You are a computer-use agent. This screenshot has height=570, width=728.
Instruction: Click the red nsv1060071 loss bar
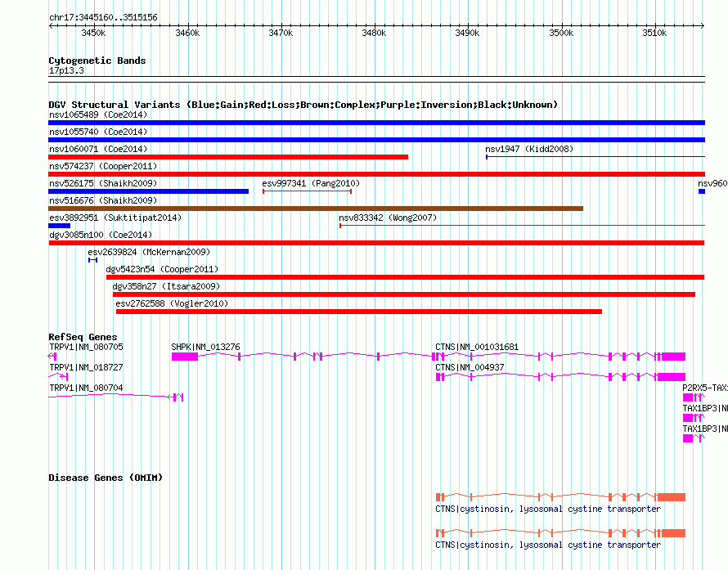(x=228, y=157)
